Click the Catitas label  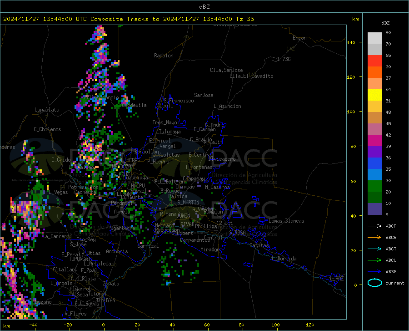[x=259, y=245]
